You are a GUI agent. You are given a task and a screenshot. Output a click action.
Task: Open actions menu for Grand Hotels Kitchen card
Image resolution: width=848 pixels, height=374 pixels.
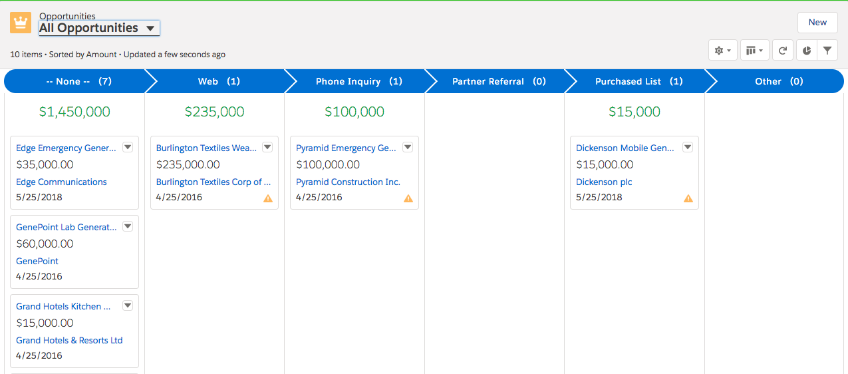tap(128, 305)
